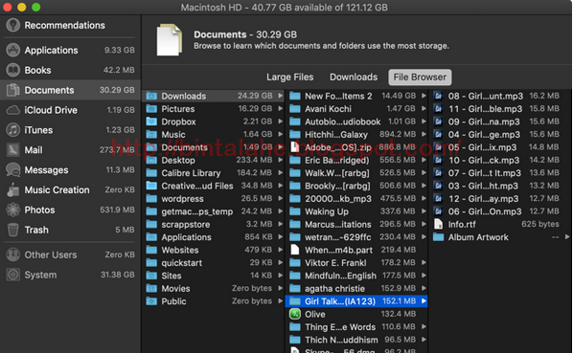
Task: Select the File Browser tab
Action: tap(420, 77)
